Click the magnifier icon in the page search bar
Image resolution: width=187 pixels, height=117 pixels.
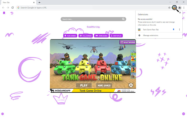point(123,19)
